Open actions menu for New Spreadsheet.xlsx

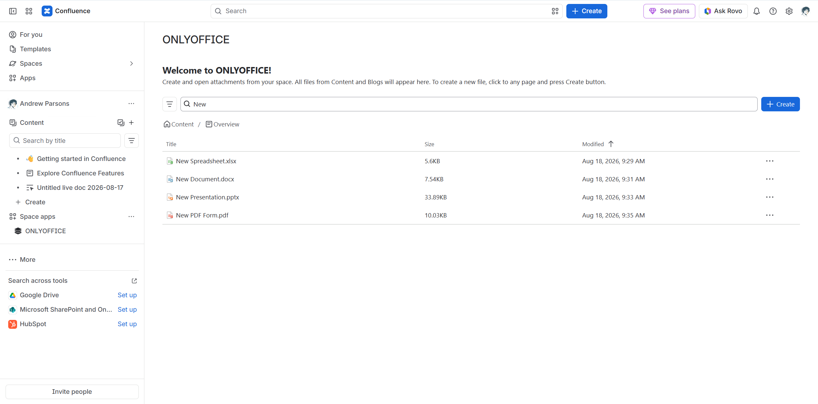pos(770,161)
